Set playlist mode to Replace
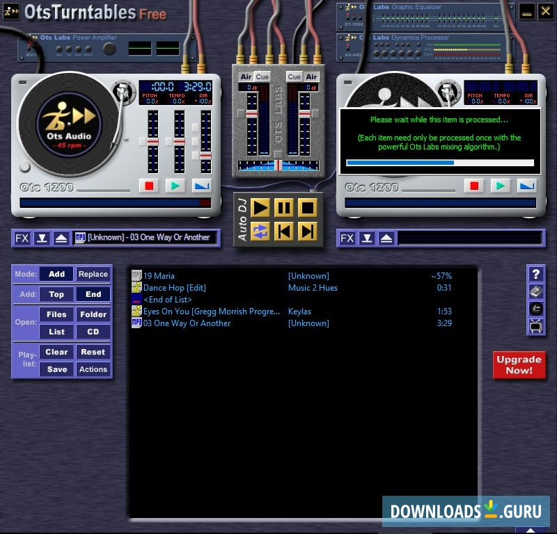Viewport: 557px width, 534px height. [93, 274]
